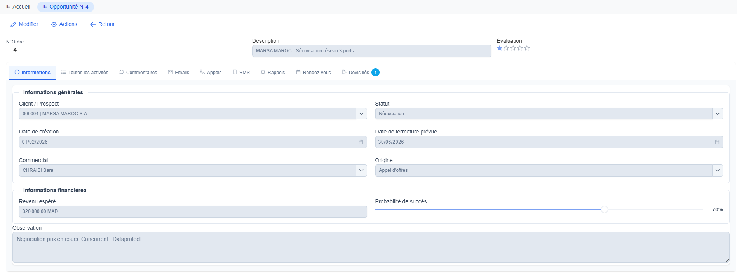Set the evaluation to the fourth star
This screenshot has height=277, width=737.
click(520, 48)
